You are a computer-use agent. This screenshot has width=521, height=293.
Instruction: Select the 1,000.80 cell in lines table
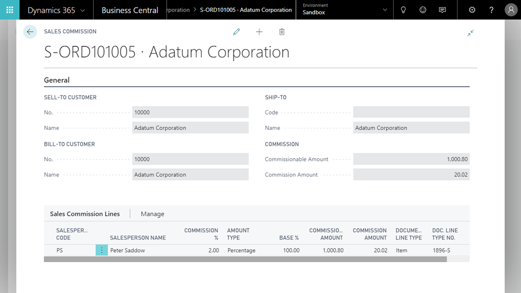(333, 250)
